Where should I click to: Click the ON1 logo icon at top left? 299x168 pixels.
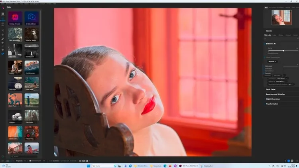tap(3, 8)
